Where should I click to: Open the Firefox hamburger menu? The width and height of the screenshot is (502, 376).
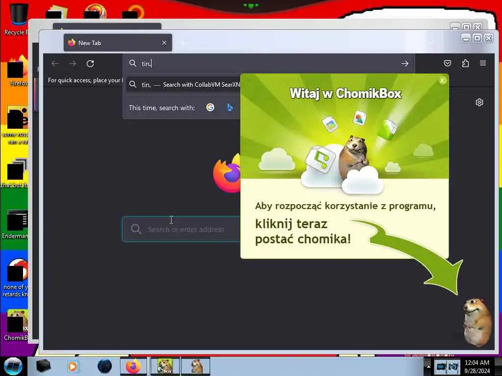(483, 63)
